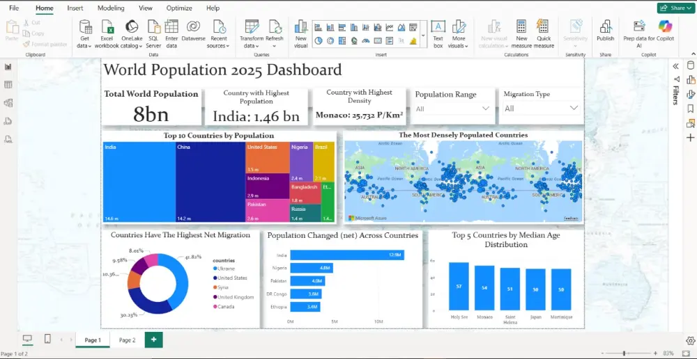Expand the Filters pane chevrons
697x359 pixels.
coord(675,66)
